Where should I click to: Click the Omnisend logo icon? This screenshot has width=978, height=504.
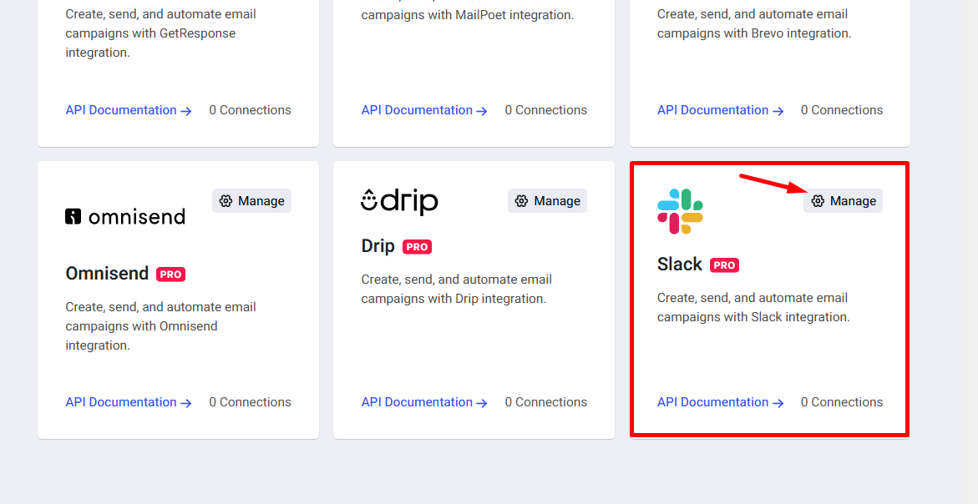[x=124, y=216]
